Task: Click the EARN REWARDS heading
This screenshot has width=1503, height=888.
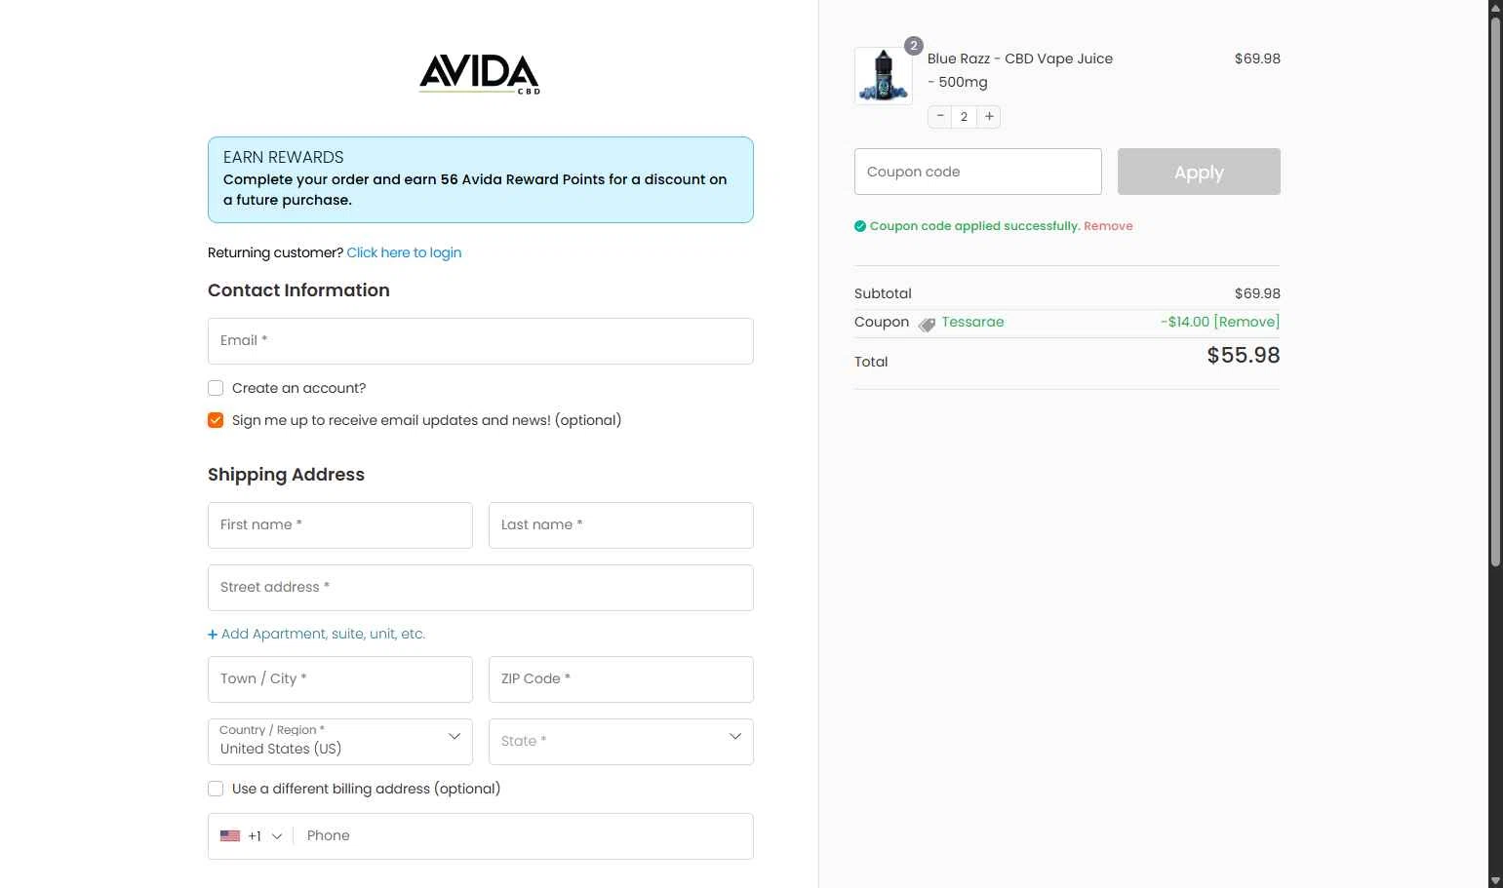Action: tap(284, 157)
